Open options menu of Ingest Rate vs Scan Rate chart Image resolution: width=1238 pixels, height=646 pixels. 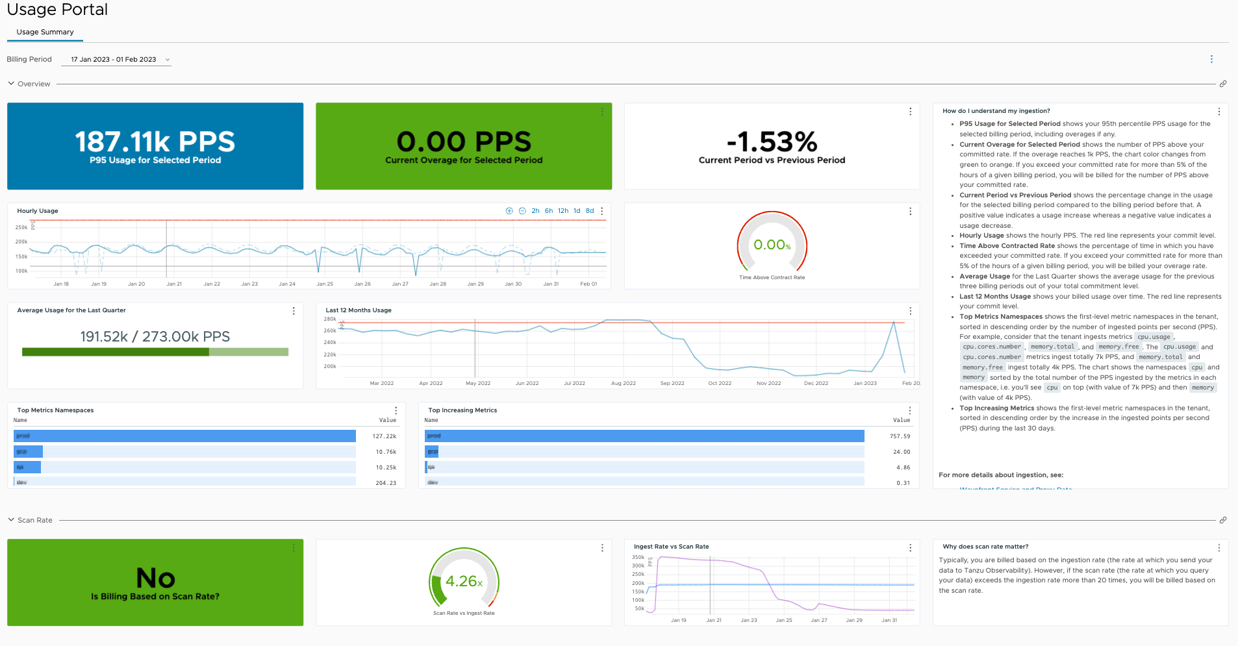[910, 548]
